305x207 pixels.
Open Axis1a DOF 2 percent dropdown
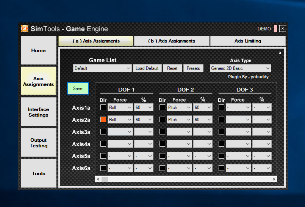[x=203, y=107]
